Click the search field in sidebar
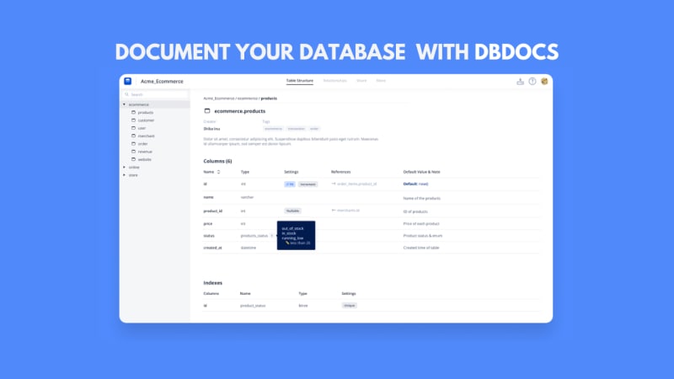 tap(156, 94)
